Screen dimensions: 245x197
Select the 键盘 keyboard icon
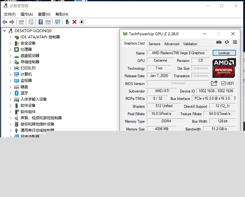(17, 87)
